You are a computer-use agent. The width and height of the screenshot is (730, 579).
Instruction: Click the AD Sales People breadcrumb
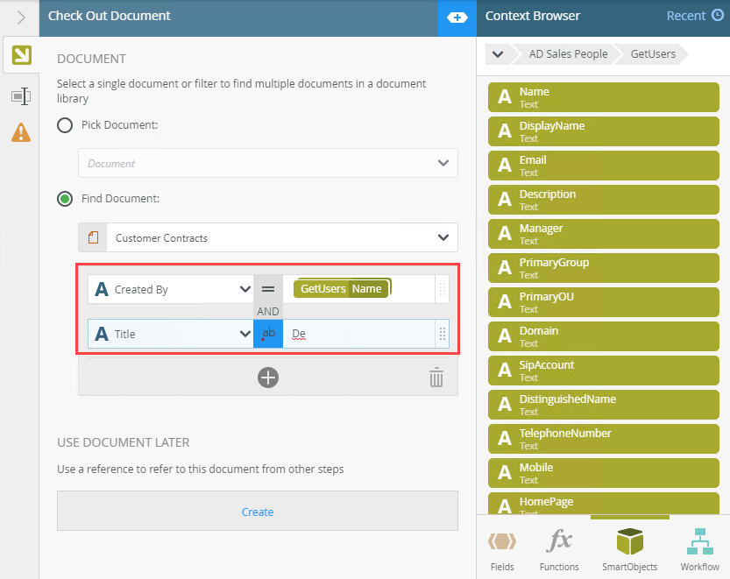568,54
